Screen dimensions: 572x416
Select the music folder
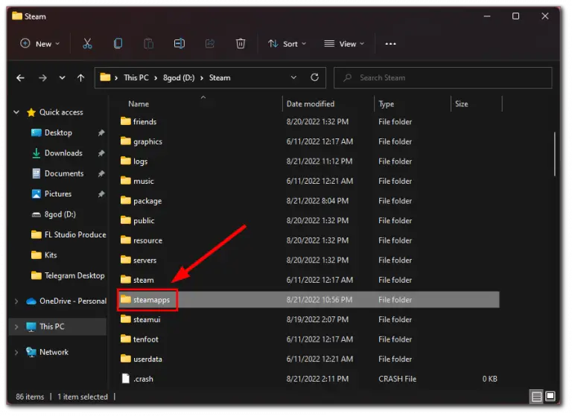(137, 181)
